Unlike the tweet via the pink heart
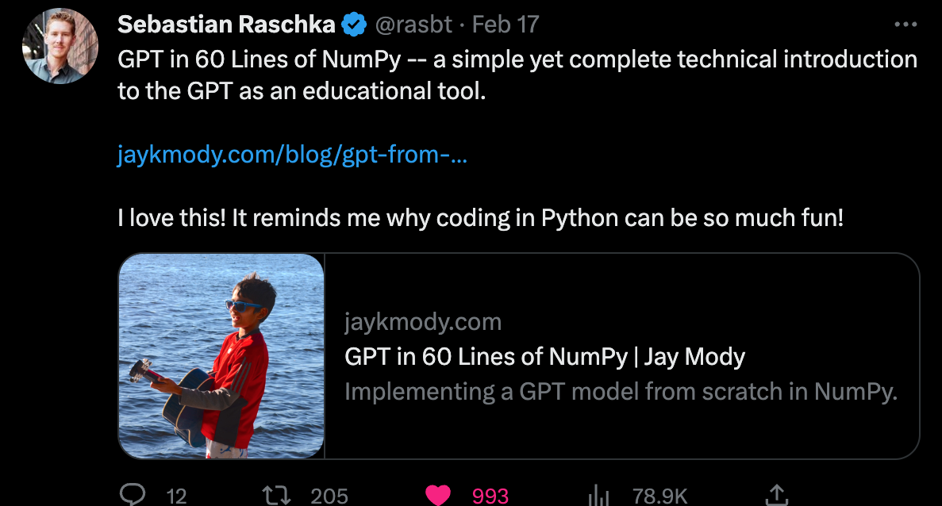The height and width of the screenshot is (506, 942). point(438,495)
